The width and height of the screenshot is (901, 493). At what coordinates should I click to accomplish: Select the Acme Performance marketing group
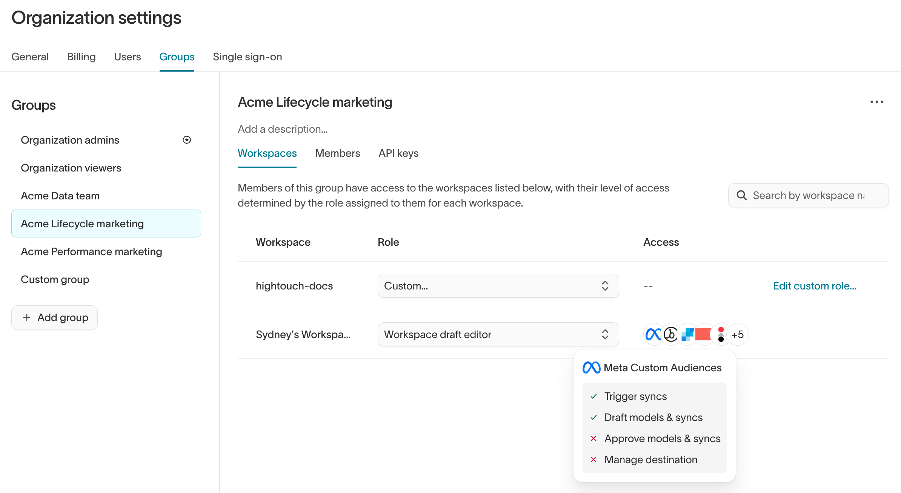coord(106,251)
